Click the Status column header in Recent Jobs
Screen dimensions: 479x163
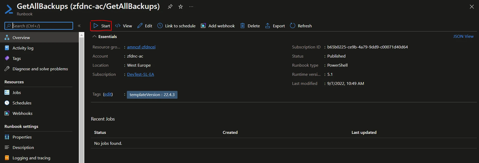[x=100, y=132]
